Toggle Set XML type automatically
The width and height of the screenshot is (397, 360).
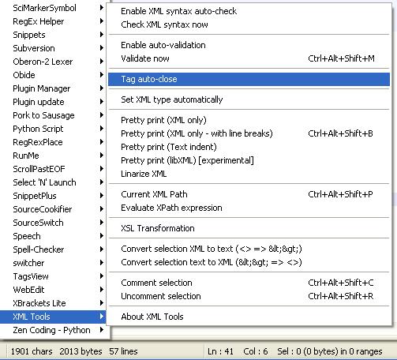tap(249, 99)
